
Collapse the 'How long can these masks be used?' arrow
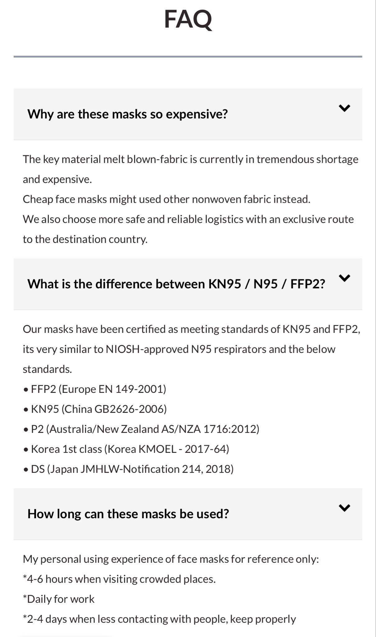344,508
